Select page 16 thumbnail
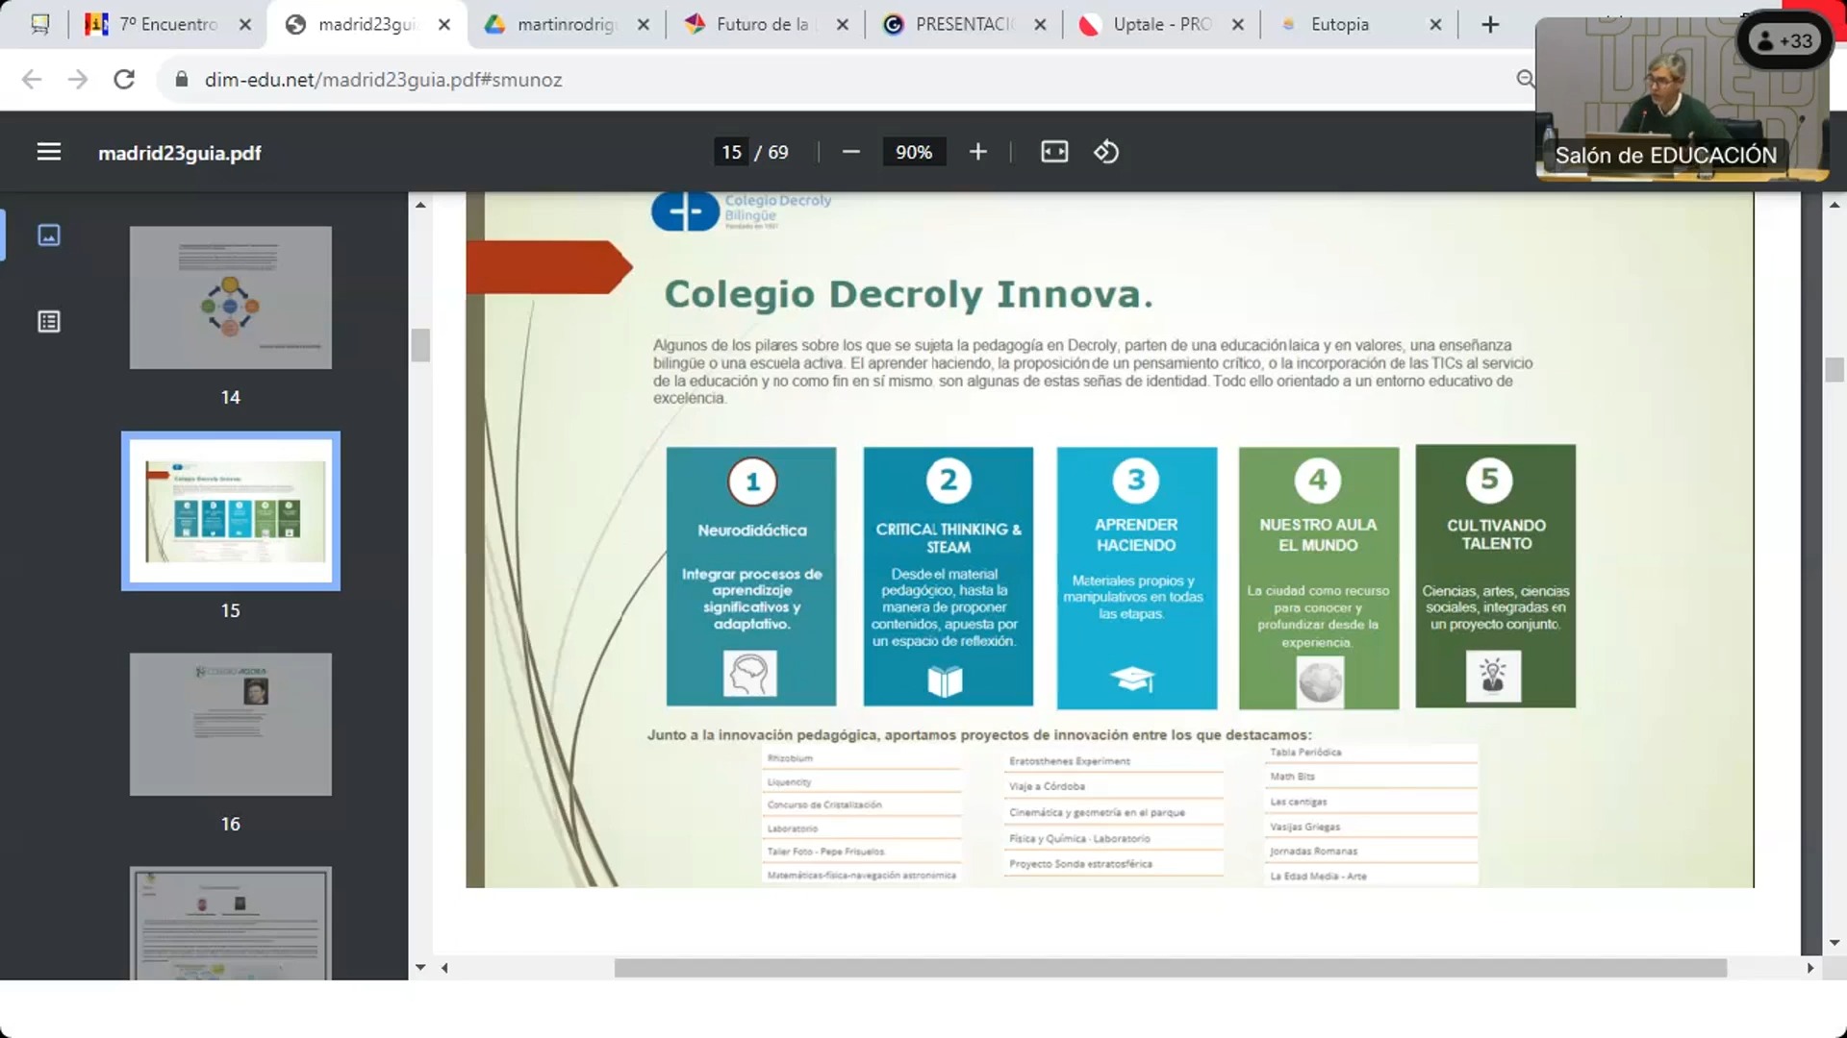 [231, 725]
